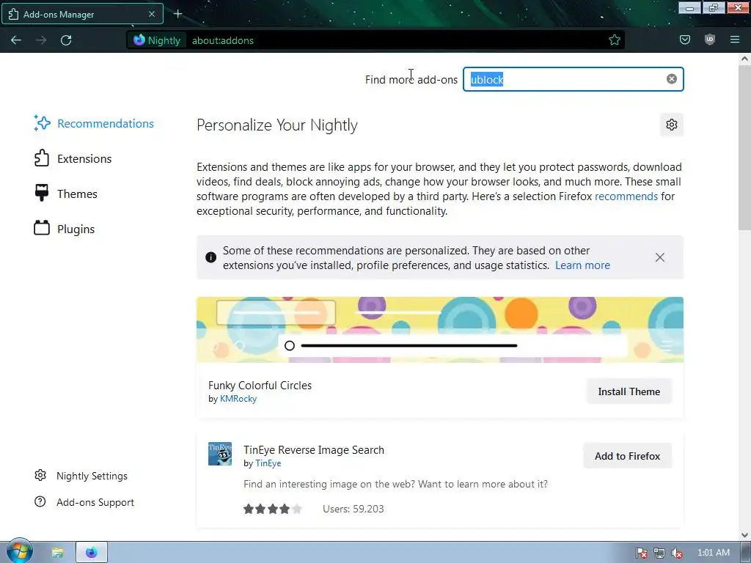Open File Explorer from the taskbar
This screenshot has height=563, width=751.
57,553
